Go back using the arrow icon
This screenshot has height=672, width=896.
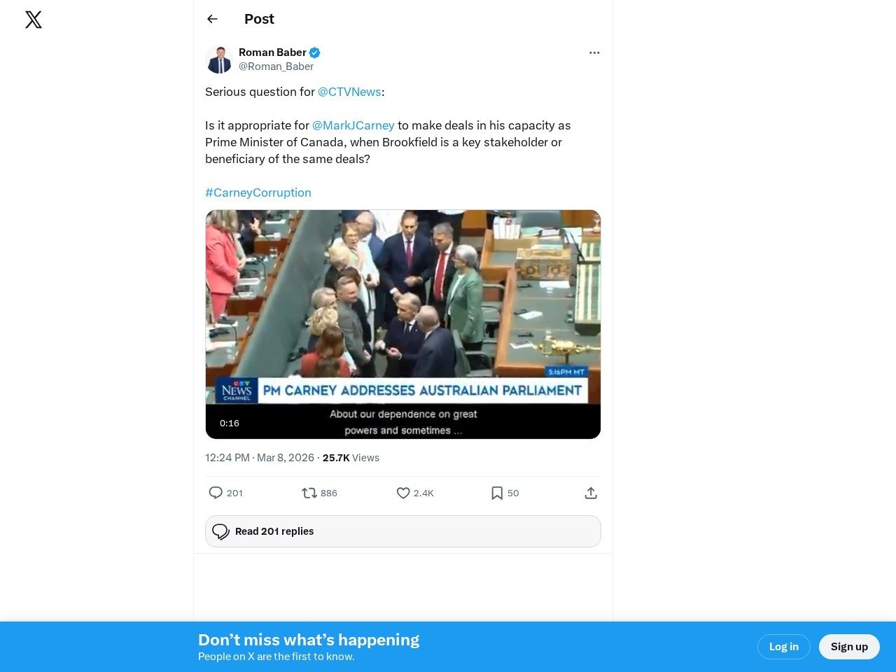coord(213,19)
